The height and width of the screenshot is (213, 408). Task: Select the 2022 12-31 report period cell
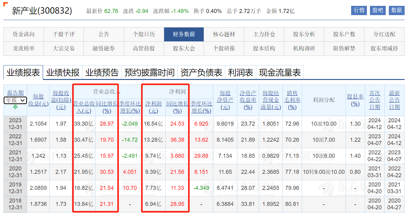tap(15, 140)
